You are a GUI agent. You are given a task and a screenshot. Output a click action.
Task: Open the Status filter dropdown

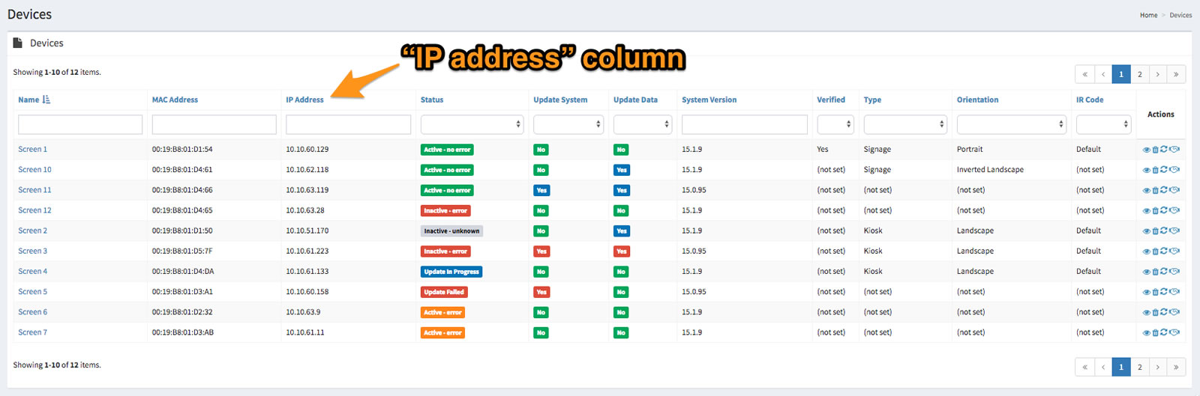click(472, 124)
